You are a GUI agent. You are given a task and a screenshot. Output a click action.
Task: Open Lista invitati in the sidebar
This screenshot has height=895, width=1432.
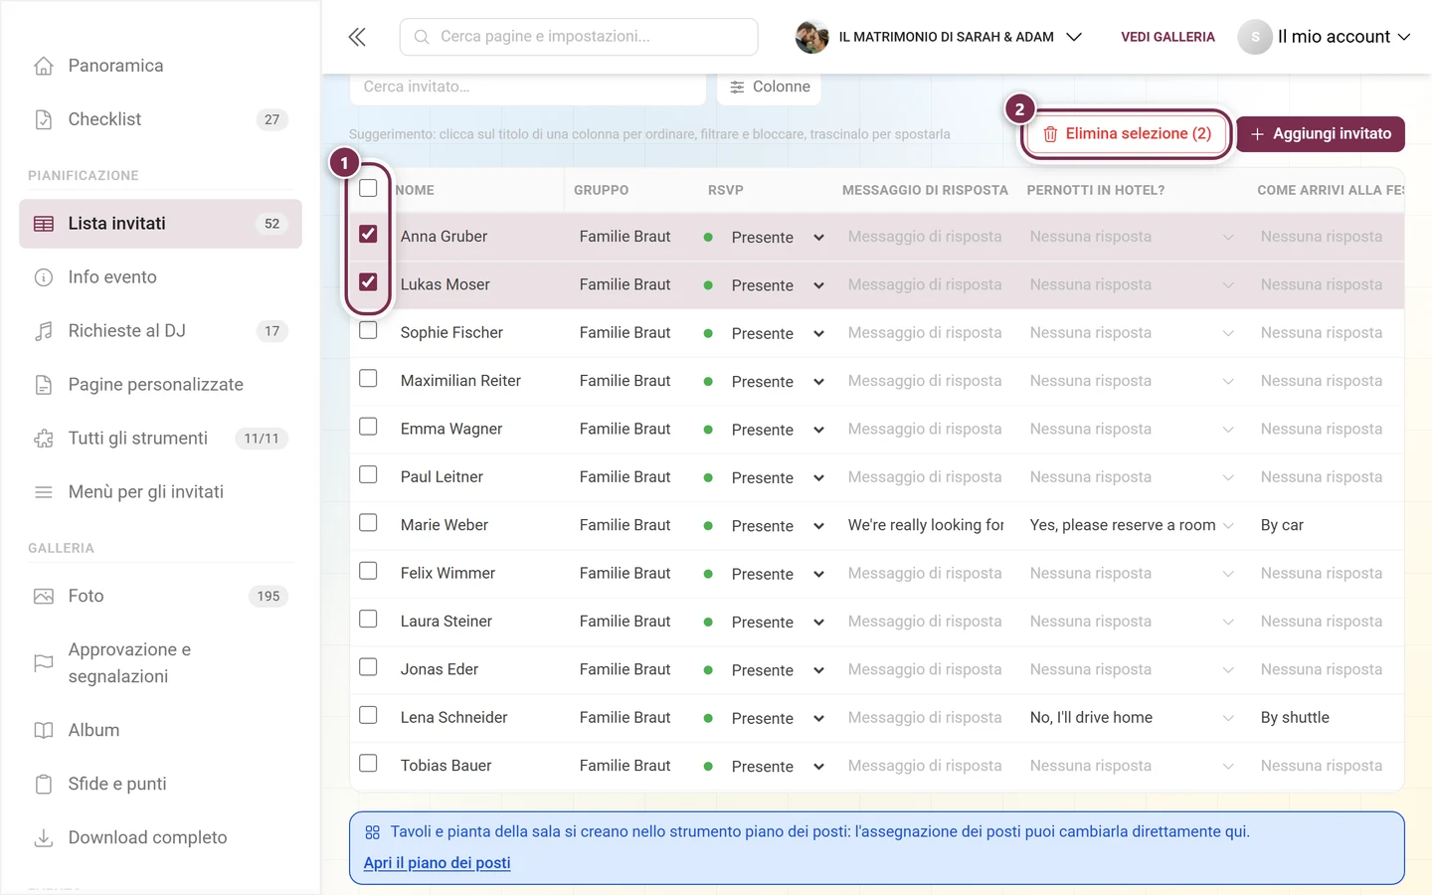click(160, 224)
